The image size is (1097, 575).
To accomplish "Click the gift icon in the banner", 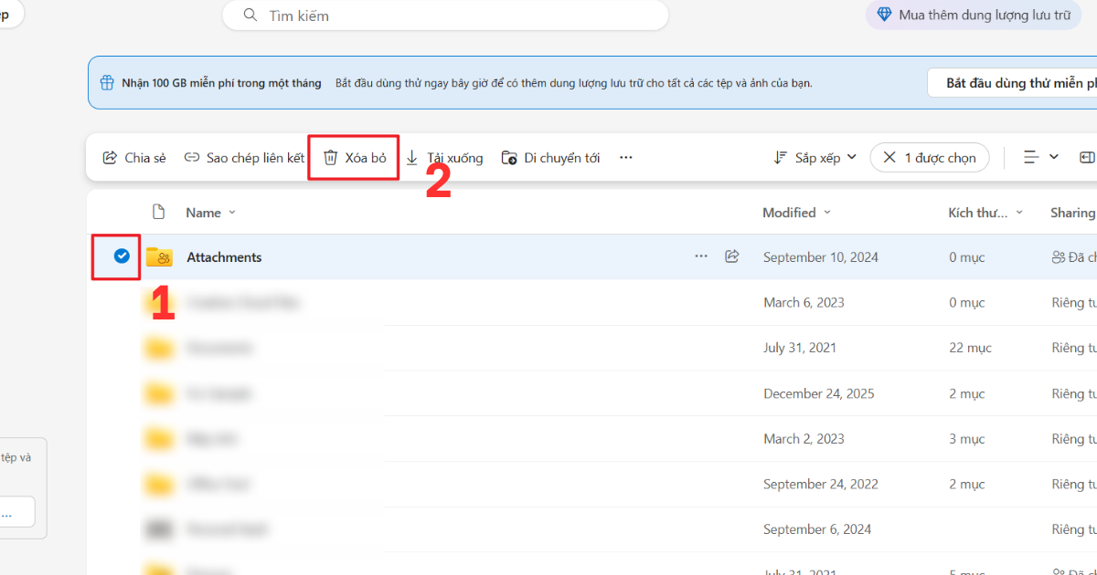I will pos(108,83).
